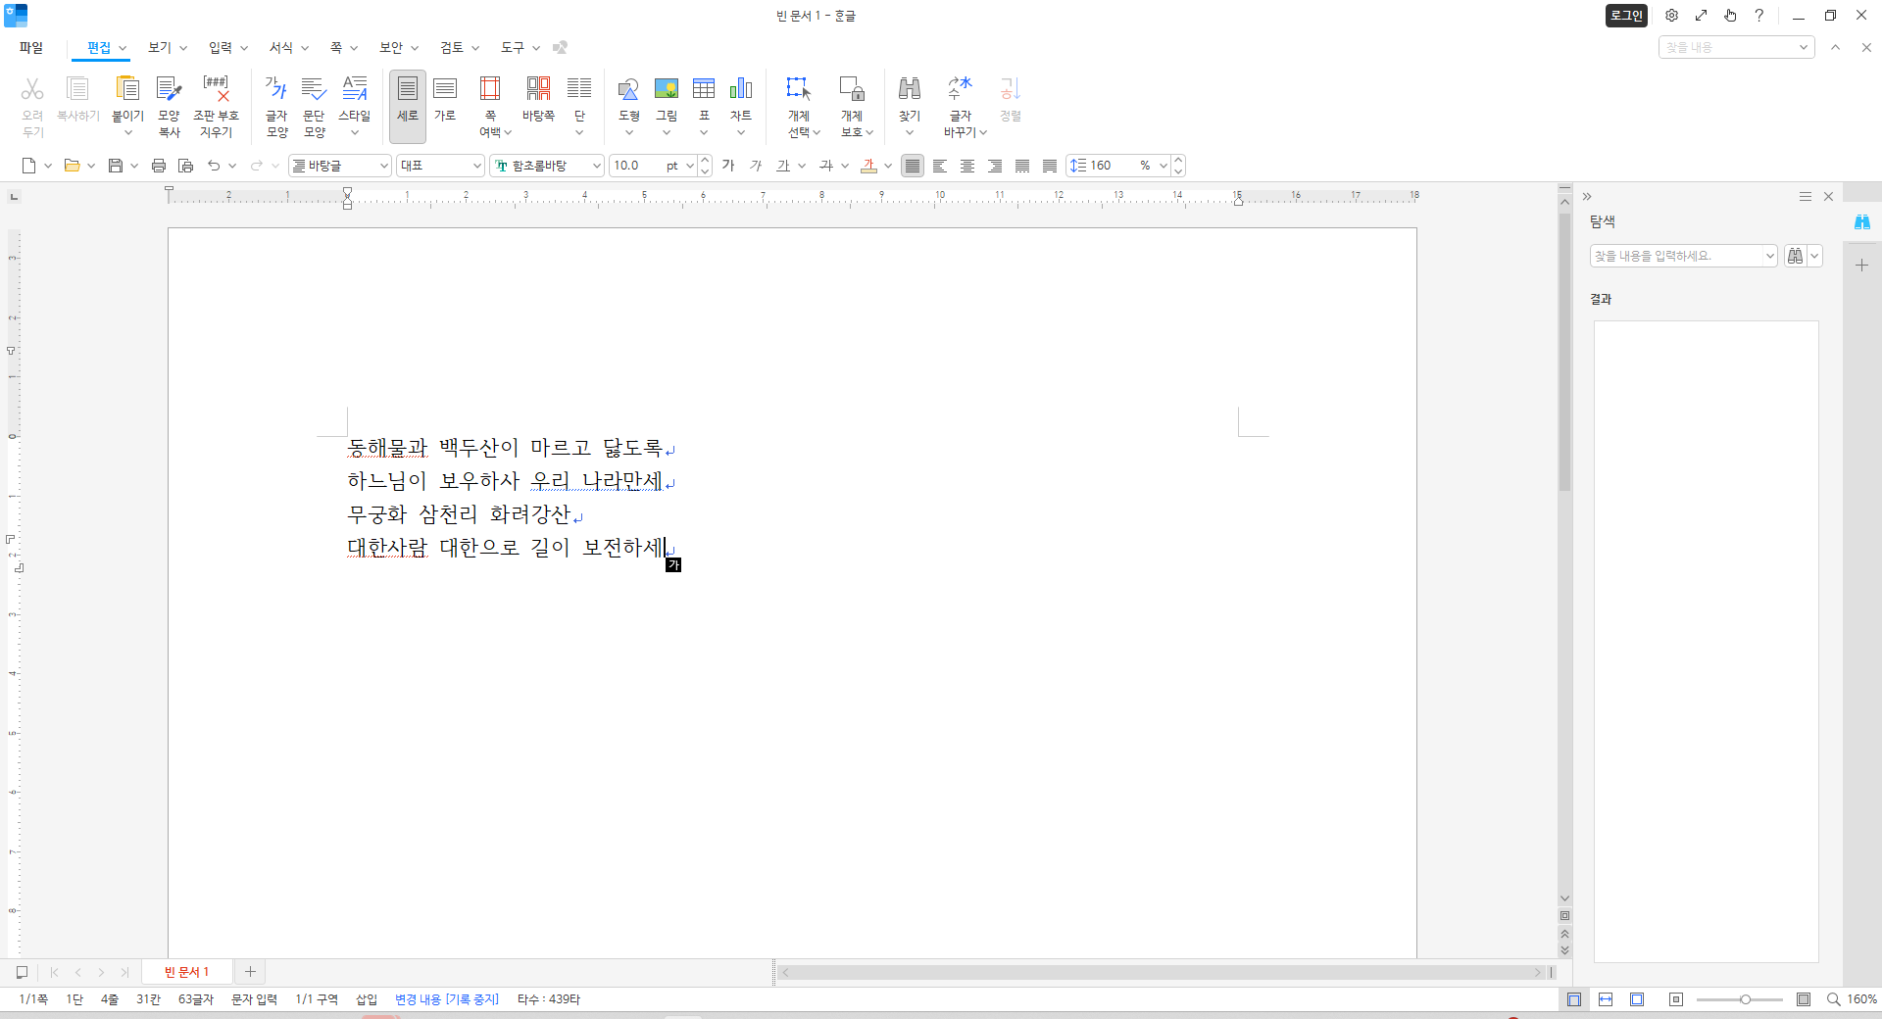Image resolution: width=1882 pixels, height=1019 pixels.
Task: Click the Save disk icon
Action: tap(116, 166)
